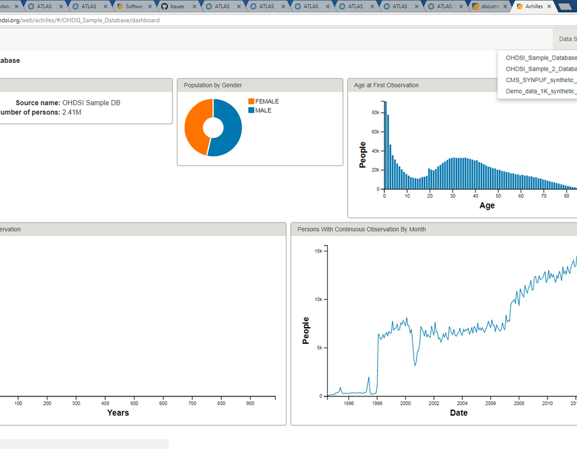Click the MALE legend label
Viewport: 577px width, 449px height.
(263, 110)
